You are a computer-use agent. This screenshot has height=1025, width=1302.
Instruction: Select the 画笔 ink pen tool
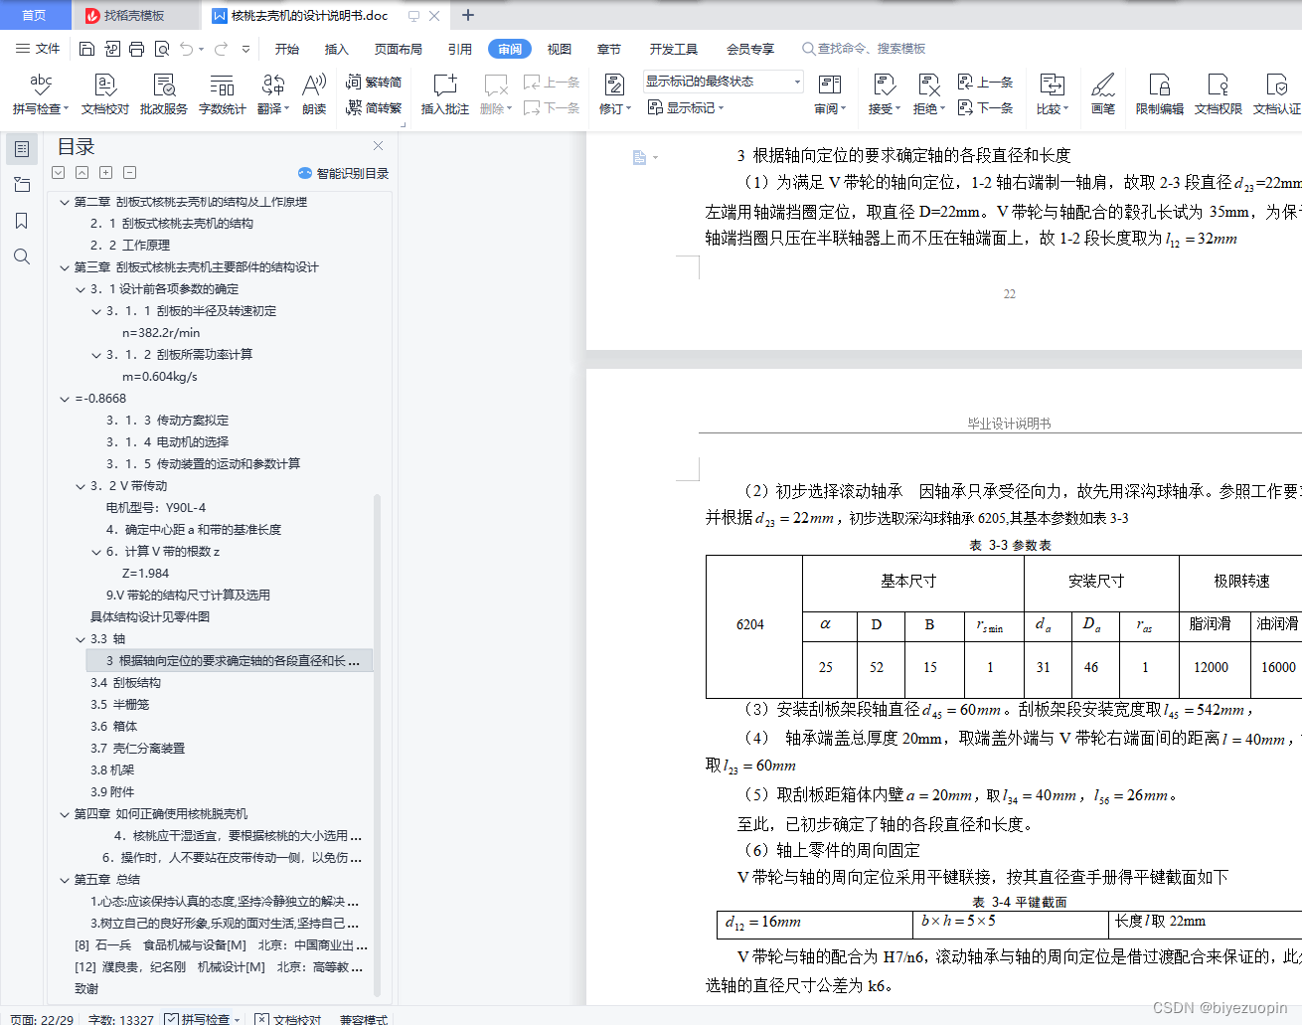pyautogui.click(x=1103, y=94)
